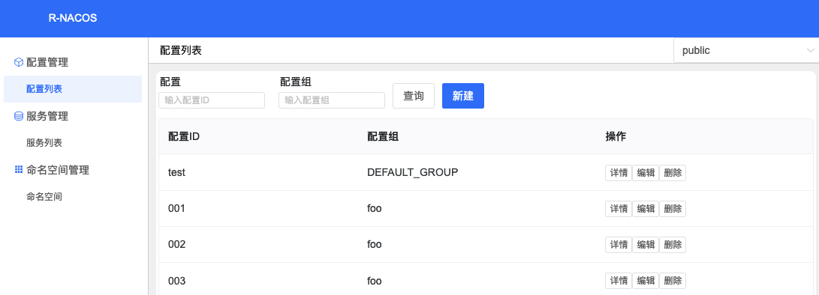Click the R-NACOS header title
819x295 pixels.
pyautogui.click(x=73, y=18)
